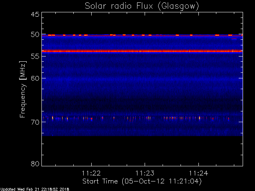Click the '80' frequency axis label
The width and height of the screenshot is (255, 191).
pyautogui.click(x=35, y=164)
